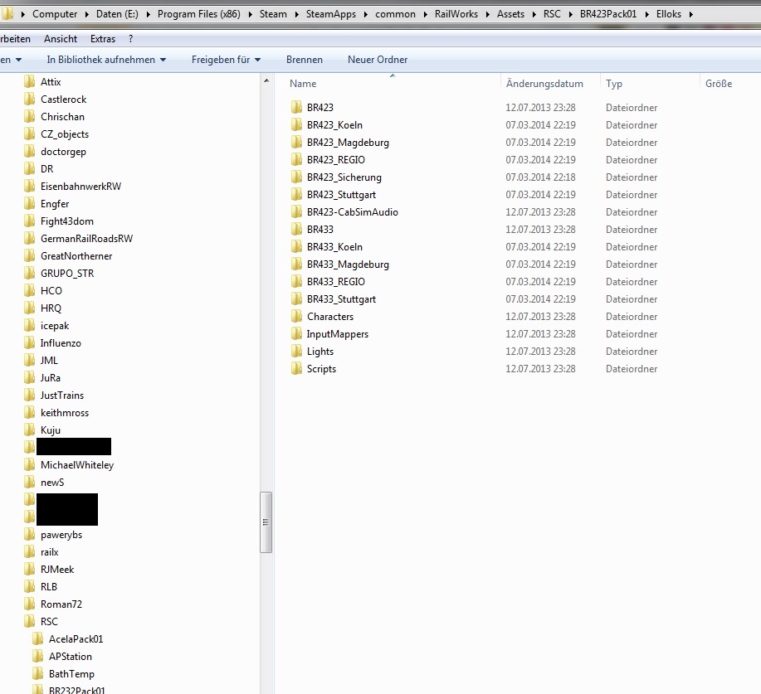Select RJMeek in folder tree
Screen dimensions: 761x694
coord(57,570)
